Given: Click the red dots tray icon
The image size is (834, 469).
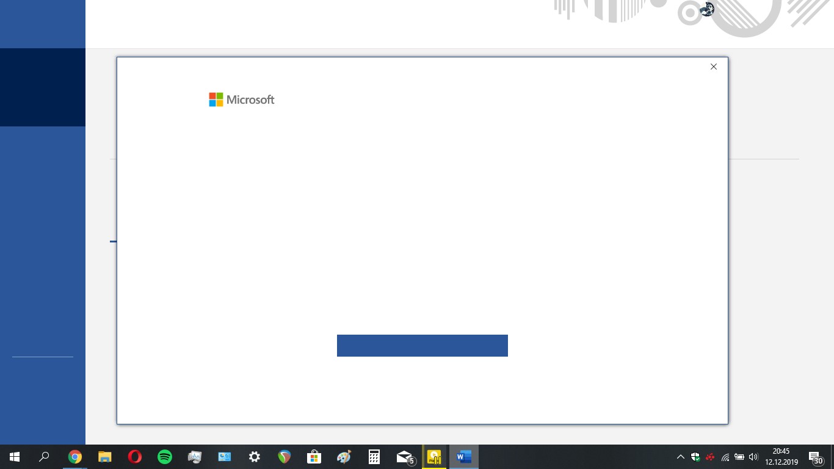Looking at the screenshot, I should (710, 457).
